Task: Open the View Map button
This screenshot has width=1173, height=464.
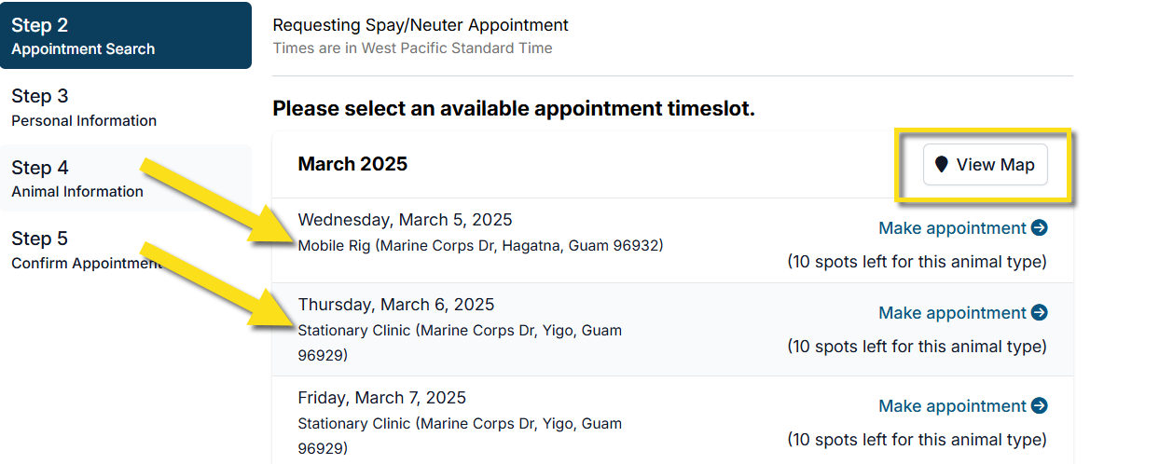Action: pyautogui.click(x=985, y=165)
